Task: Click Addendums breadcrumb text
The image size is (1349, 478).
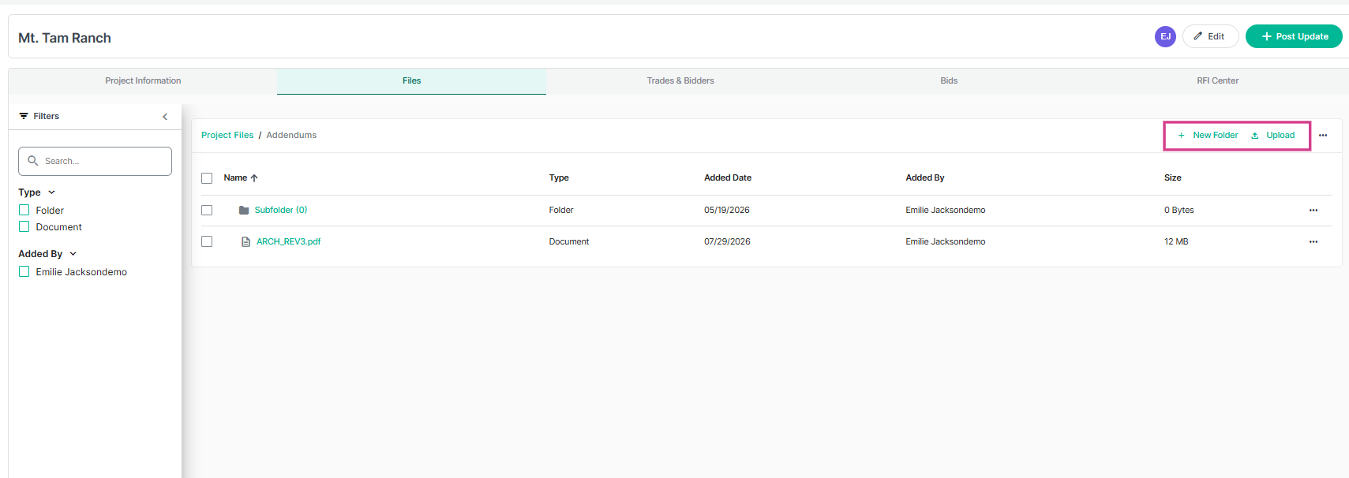Action: (x=291, y=136)
